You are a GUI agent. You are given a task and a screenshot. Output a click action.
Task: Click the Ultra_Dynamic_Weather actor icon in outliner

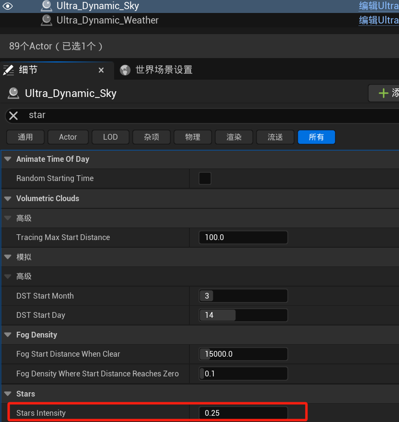pos(46,21)
